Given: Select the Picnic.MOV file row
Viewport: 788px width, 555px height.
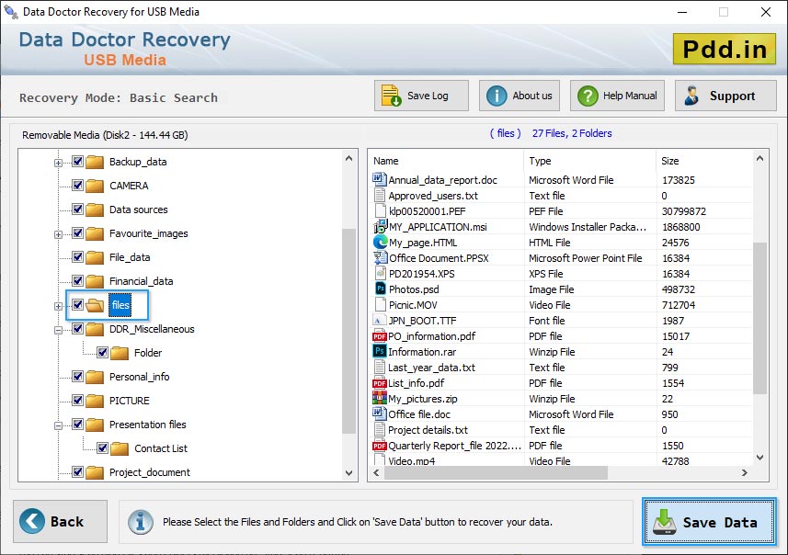Looking at the screenshot, I should tap(561, 305).
